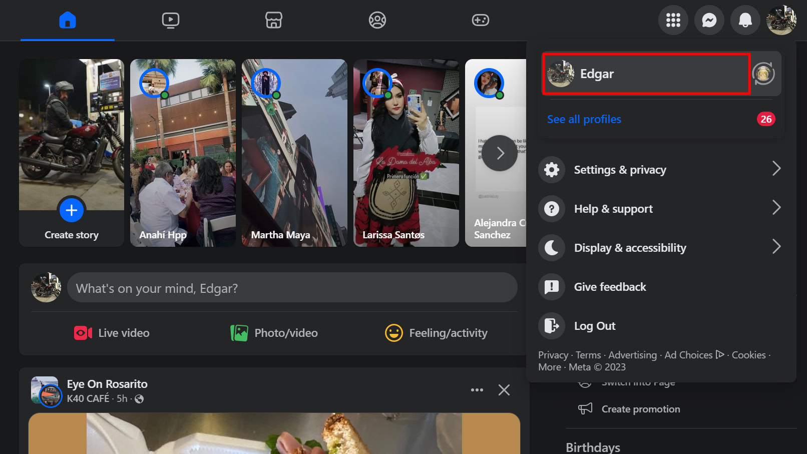Add a Feeling/activity to post
The height and width of the screenshot is (454, 807).
coord(436,333)
